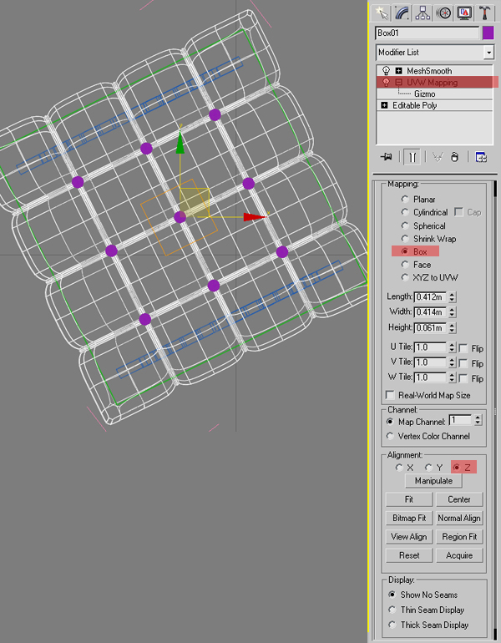Image resolution: width=501 pixels, height=643 pixels.
Task: Open the Display panel tab
Action: point(464,13)
